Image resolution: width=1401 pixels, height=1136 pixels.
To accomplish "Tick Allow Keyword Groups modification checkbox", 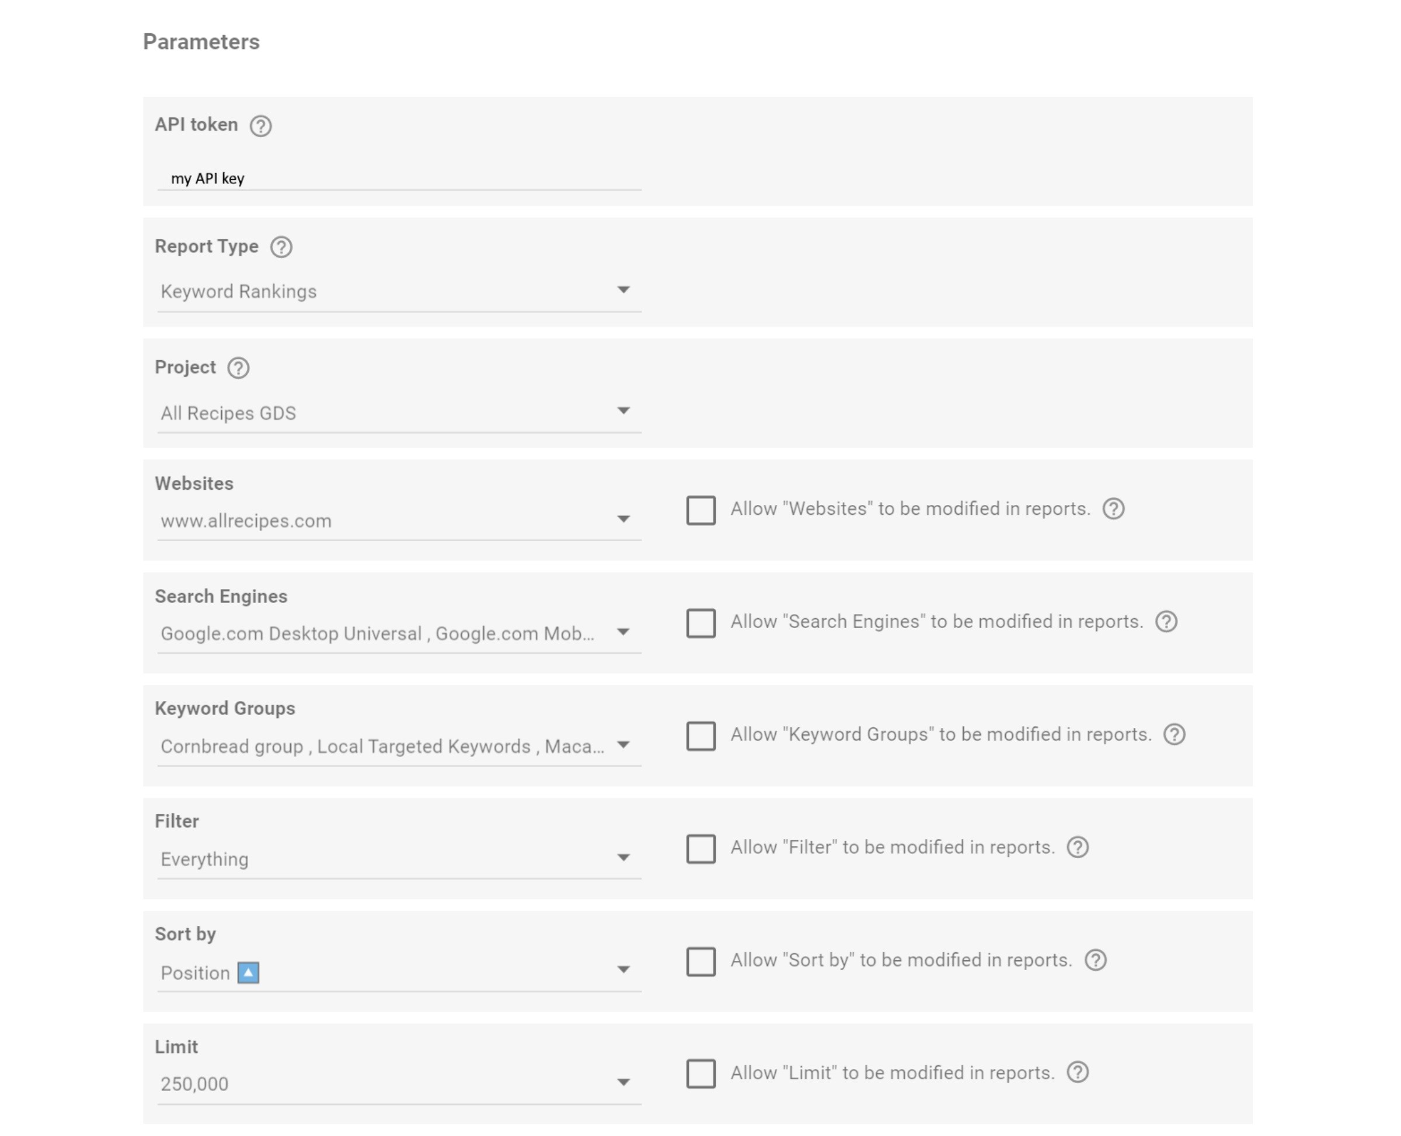I will pos(701,736).
